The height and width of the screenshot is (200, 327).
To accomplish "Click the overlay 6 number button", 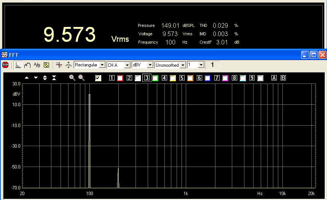I will pos(199,78).
